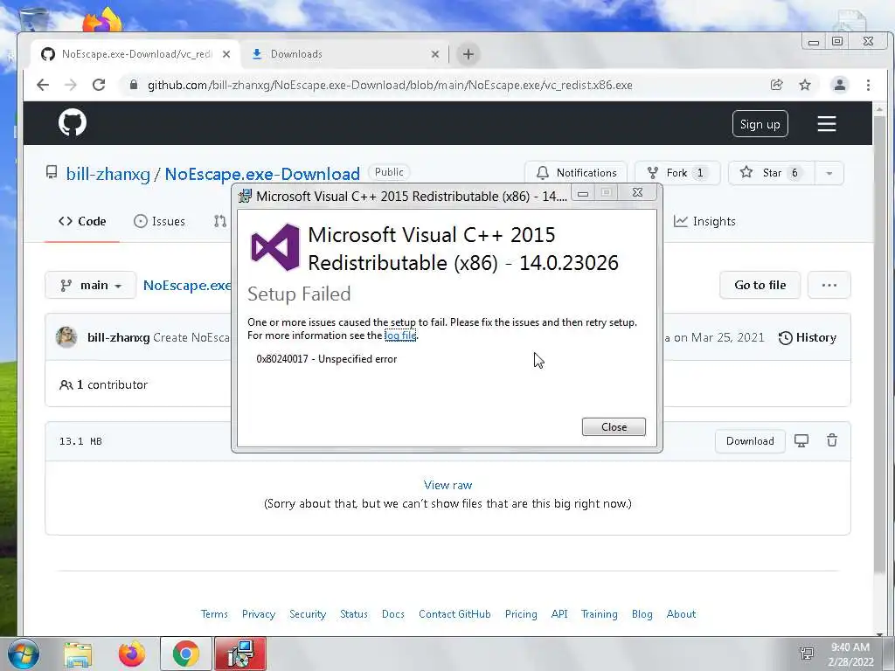This screenshot has width=895, height=671.
Task: Open the Windows Start menu orb
Action: click(x=24, y=654)
